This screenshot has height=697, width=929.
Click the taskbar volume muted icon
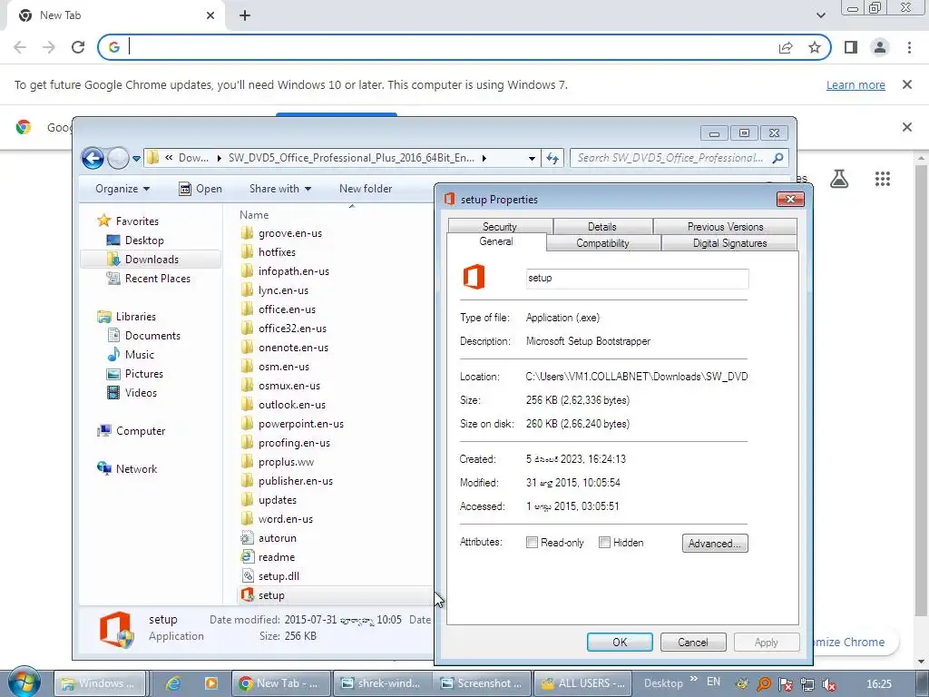pos(829,684)
